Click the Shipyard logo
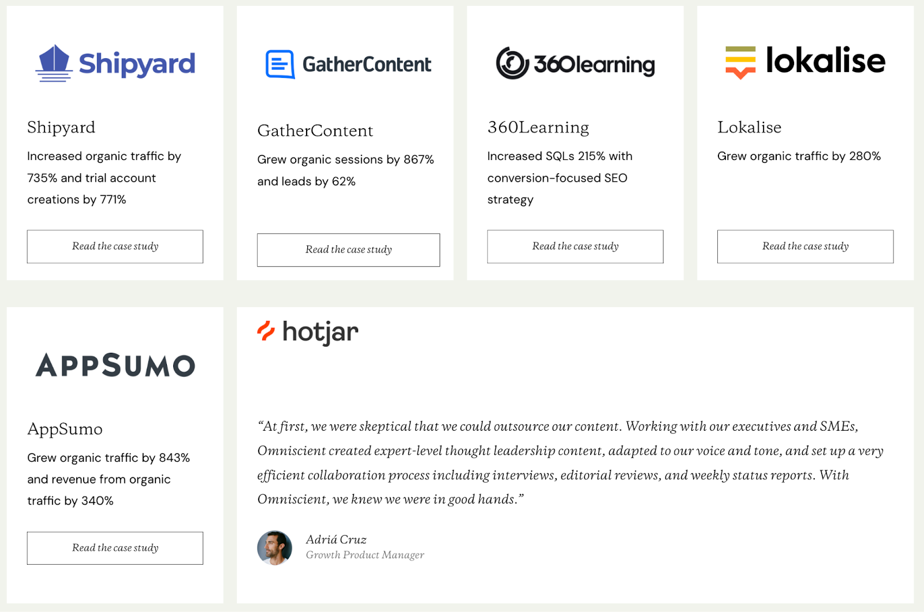Screen dimensions: 924x612 coord(115,64)
